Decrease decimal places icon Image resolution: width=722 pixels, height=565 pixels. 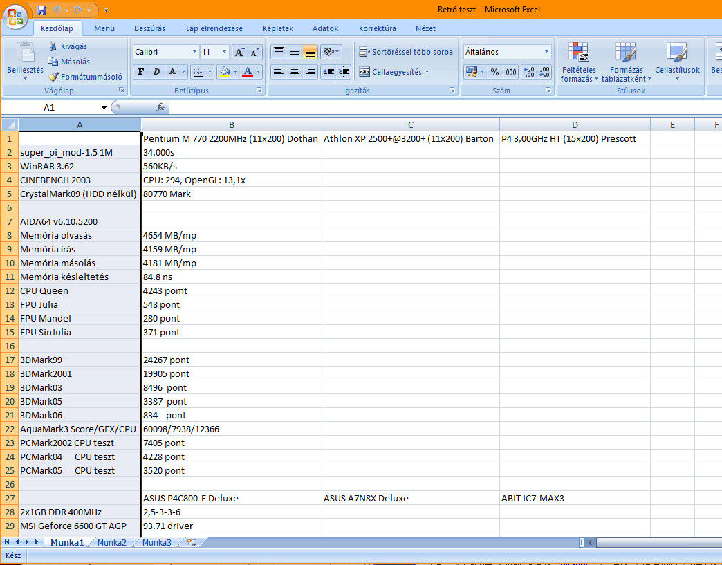point(544,72)
